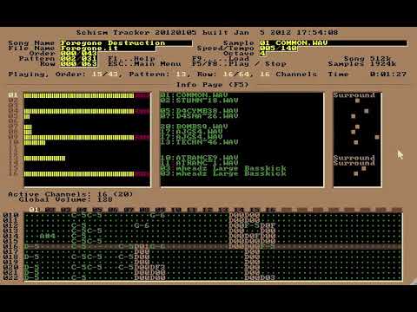Click 'Surround' label on ATRANCE9.WAV row
This screenshot has height=312, width=417.
(x=354, y=158)
